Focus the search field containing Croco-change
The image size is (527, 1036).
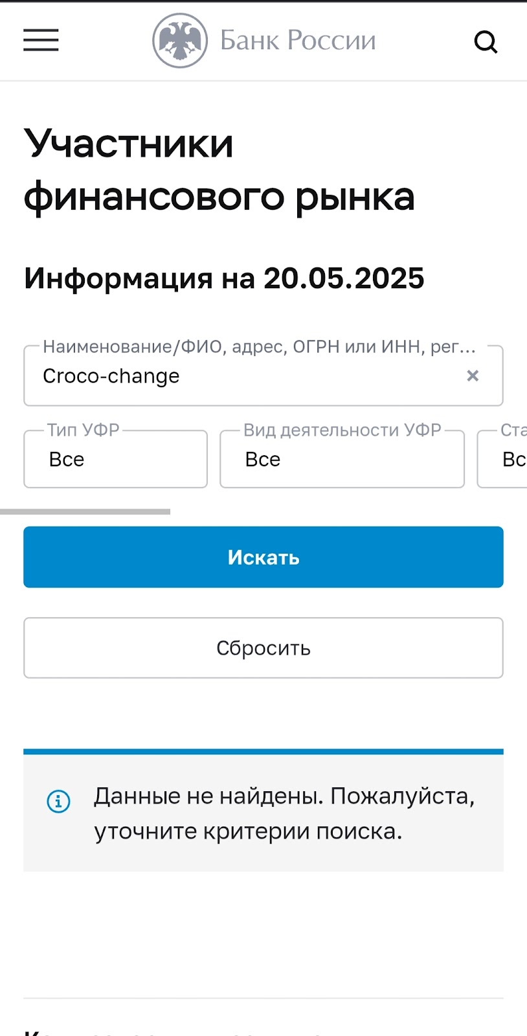246,376
